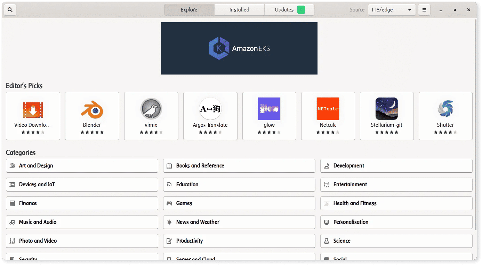482x265 pixels.
Task: Click the vimix bird icon
Action: [x=151, y=109]
